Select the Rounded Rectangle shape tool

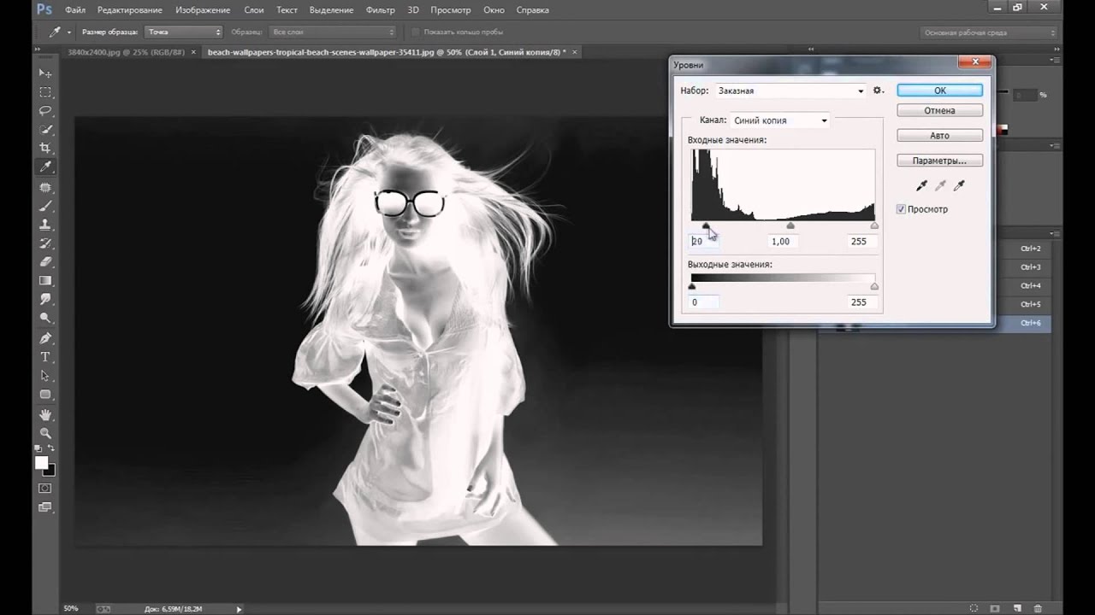tap(45, 395)
